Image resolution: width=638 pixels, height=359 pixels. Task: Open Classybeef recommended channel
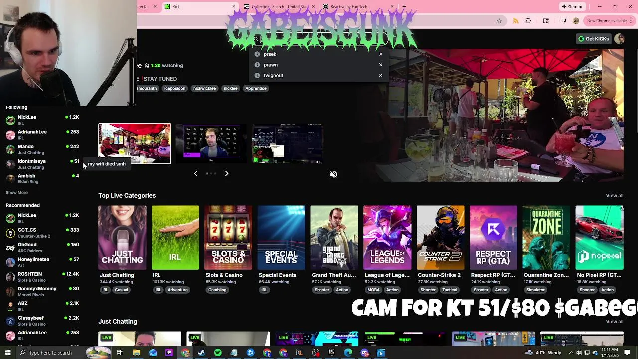[x=42, y=321]
